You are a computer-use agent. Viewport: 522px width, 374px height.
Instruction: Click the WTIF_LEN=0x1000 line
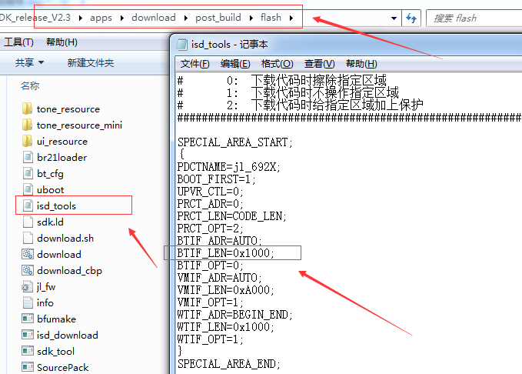[226, 327]
